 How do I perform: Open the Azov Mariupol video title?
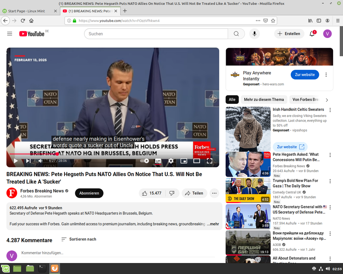[299, 236]
